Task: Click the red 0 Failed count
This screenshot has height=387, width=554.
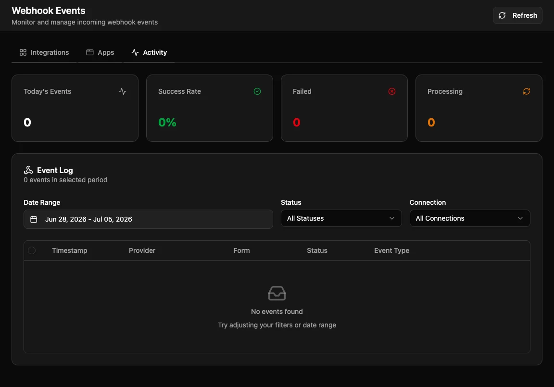Action: click(297, 122)
